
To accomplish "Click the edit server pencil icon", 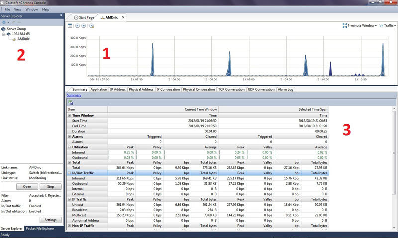I will pos(14,22).
